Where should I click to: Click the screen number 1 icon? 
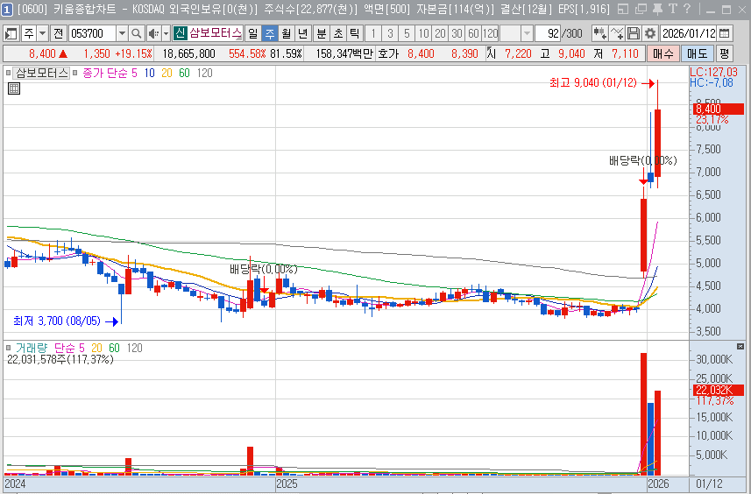pyautogui.click(x=7, y=9)
